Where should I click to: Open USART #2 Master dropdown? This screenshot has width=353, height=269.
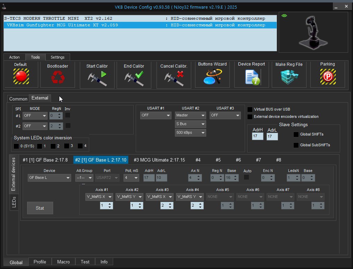coord(190,115)
